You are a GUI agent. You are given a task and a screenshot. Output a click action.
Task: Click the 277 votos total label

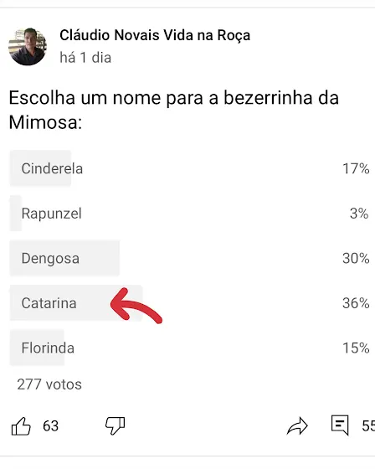[49, 384]
